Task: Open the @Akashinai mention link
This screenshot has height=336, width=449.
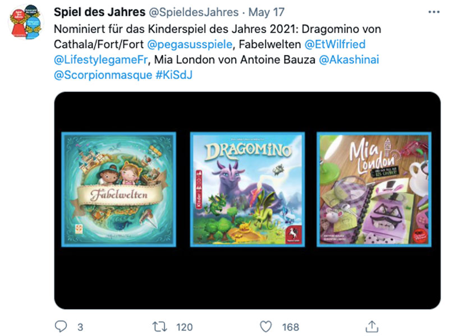Action: click(x=349, y=60)
